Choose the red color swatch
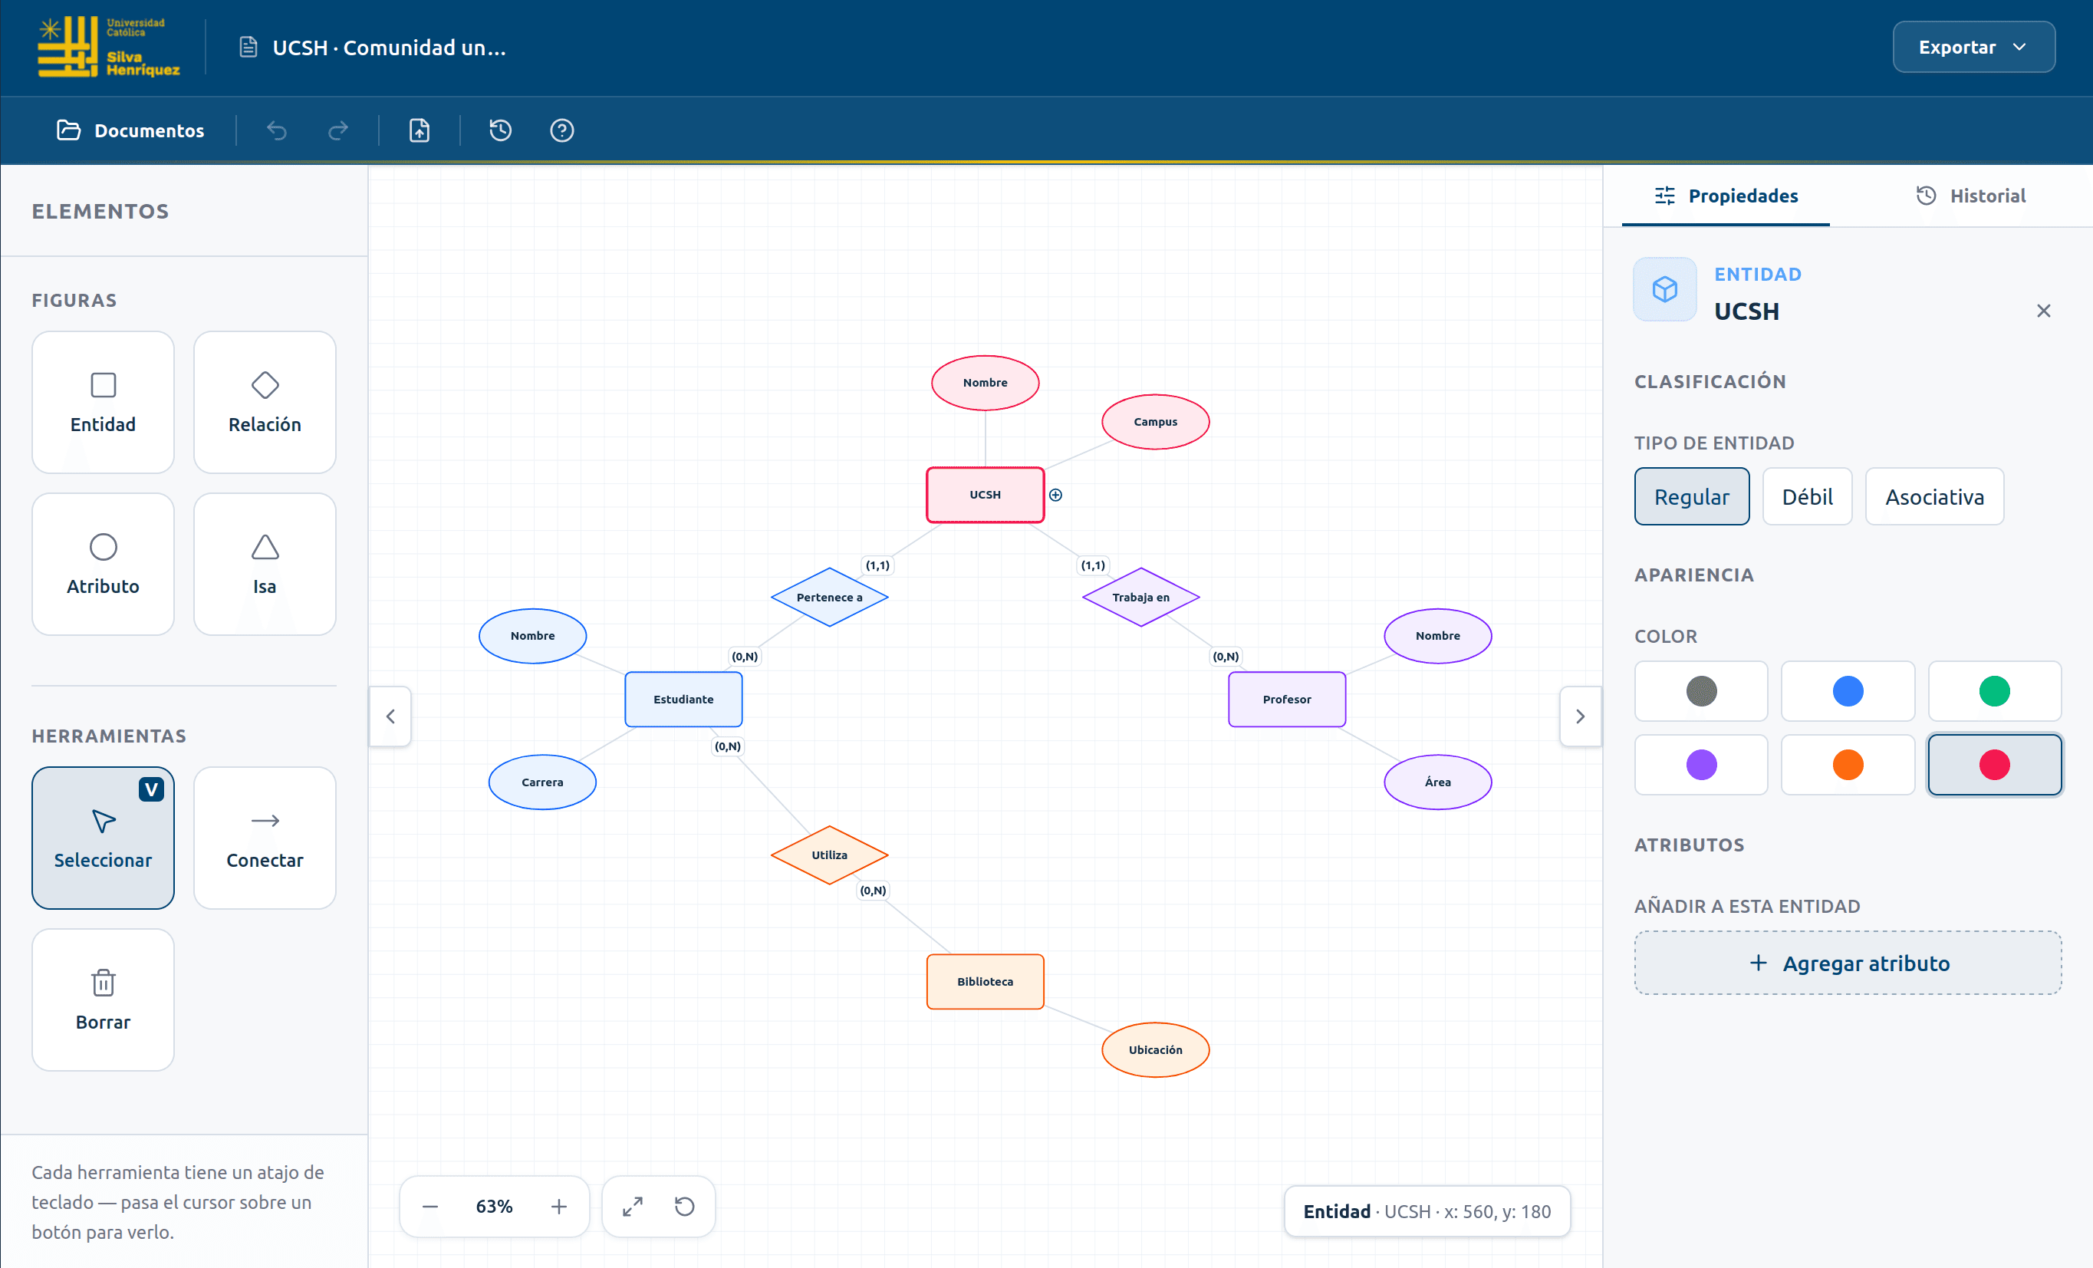 pyautogui.click(x=1995, y=765)
